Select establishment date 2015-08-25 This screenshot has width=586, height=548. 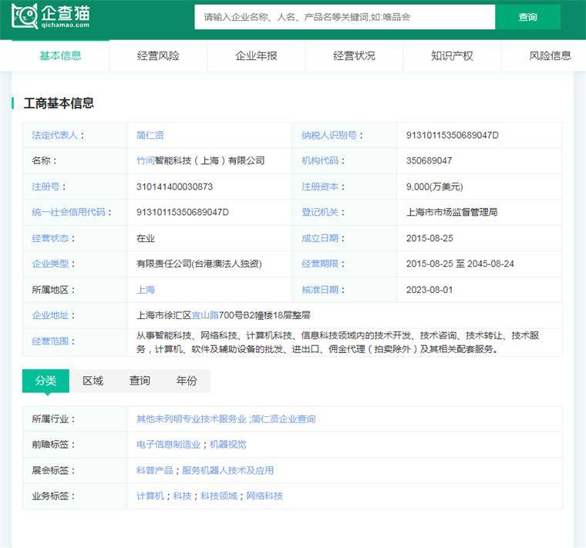[429, 238]
